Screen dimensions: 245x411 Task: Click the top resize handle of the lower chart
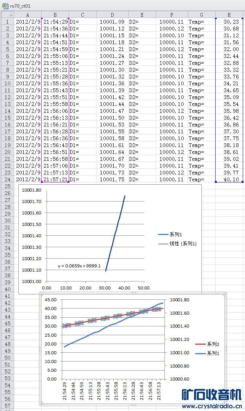[x=133, y=292]
